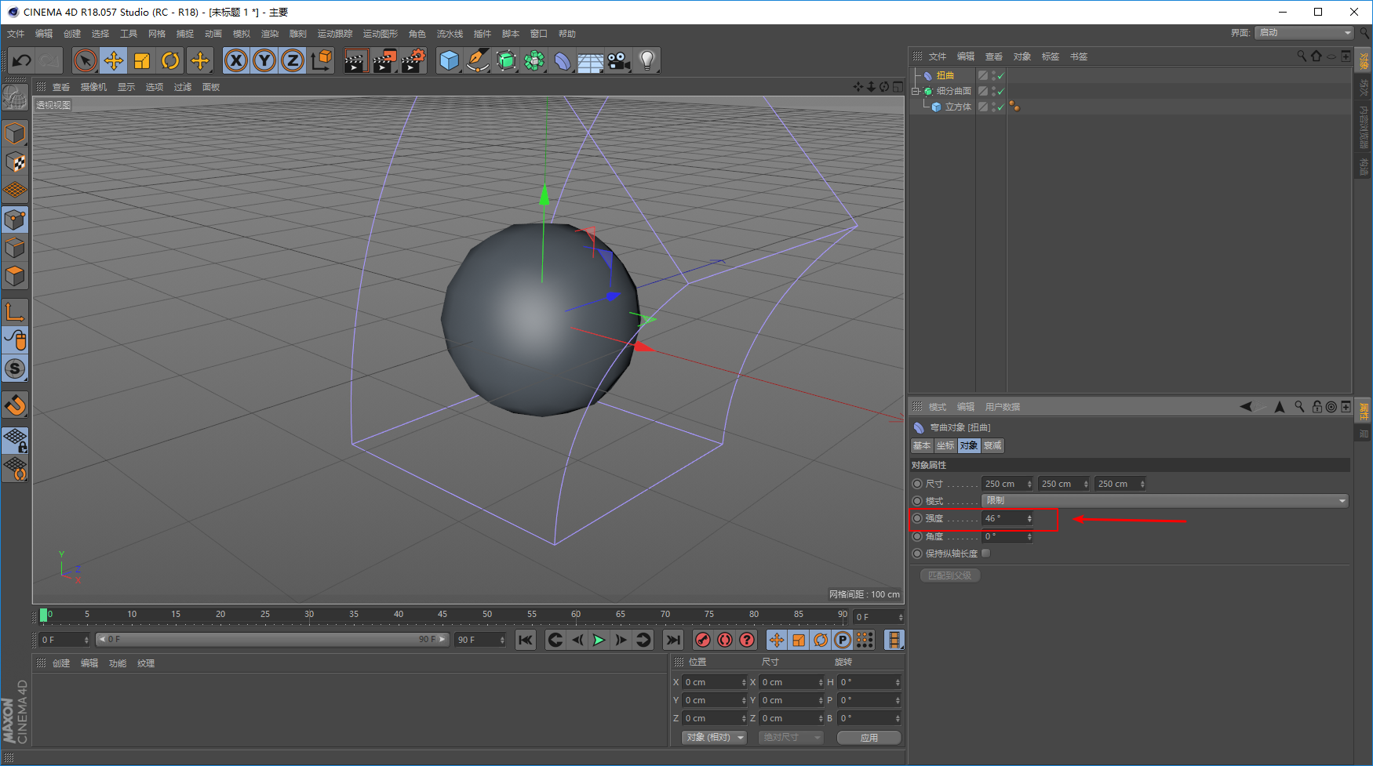Toggle the Z axis lock

click(293, 60)
